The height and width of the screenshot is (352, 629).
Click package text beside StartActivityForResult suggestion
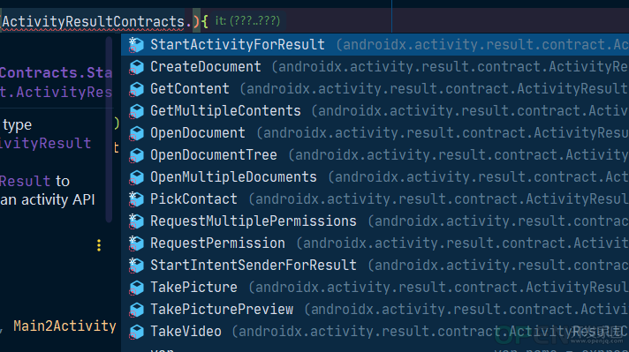click(481, 44)
